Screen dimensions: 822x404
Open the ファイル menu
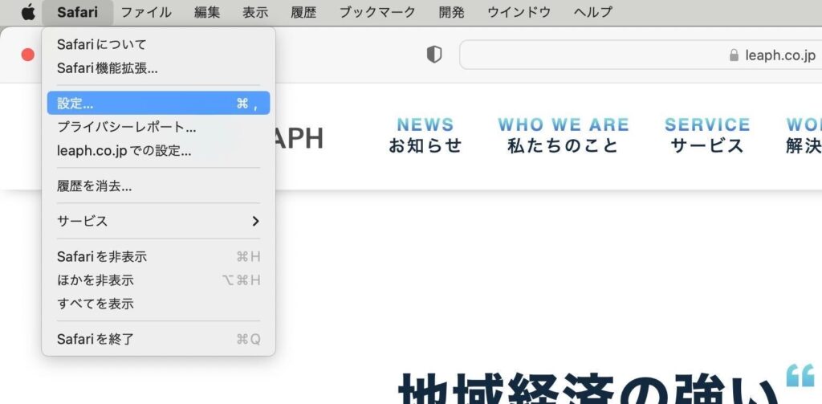[146, 12]
